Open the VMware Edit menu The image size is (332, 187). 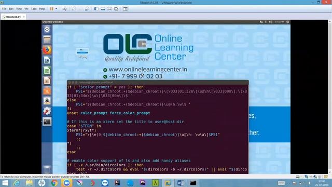click(x=11, y=9)
